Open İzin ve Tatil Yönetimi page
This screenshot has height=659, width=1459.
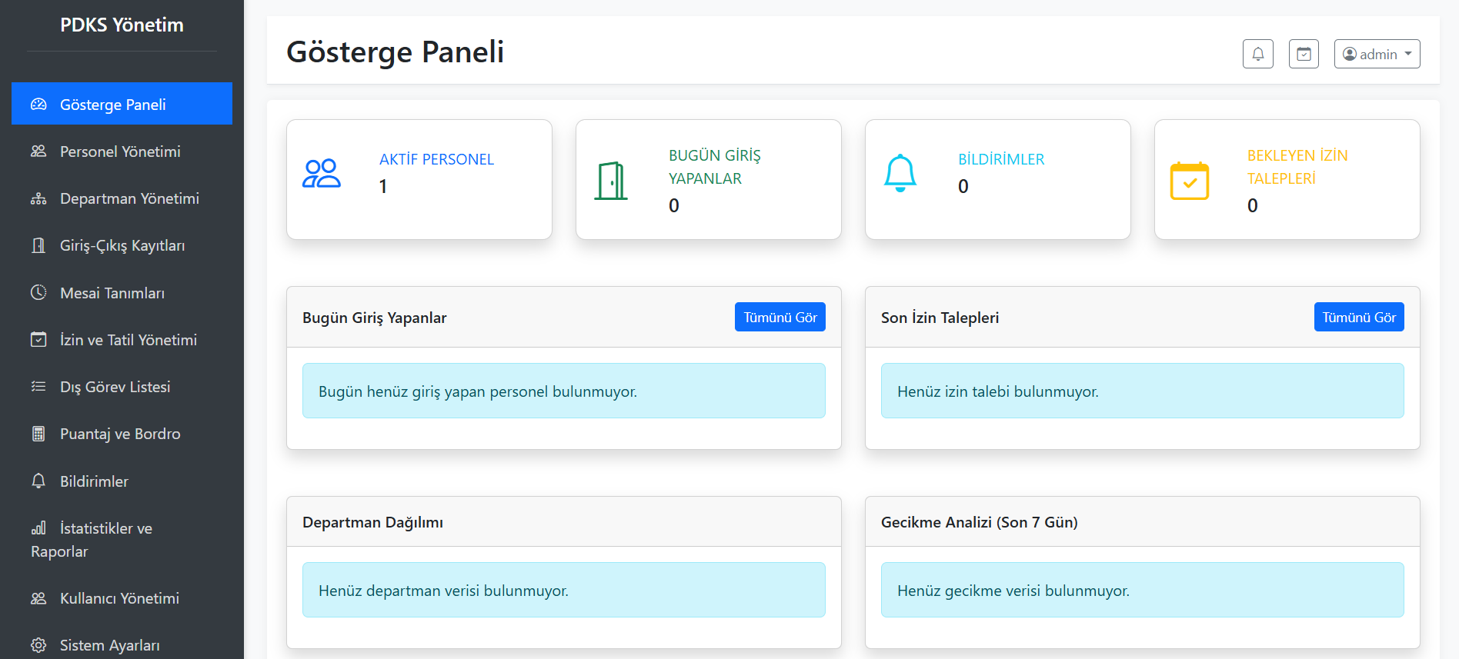pos(128,340)
